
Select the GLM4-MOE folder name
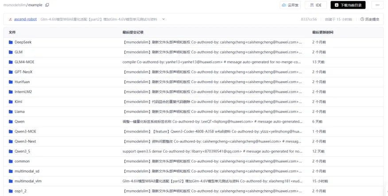click(x=24, y=62)
